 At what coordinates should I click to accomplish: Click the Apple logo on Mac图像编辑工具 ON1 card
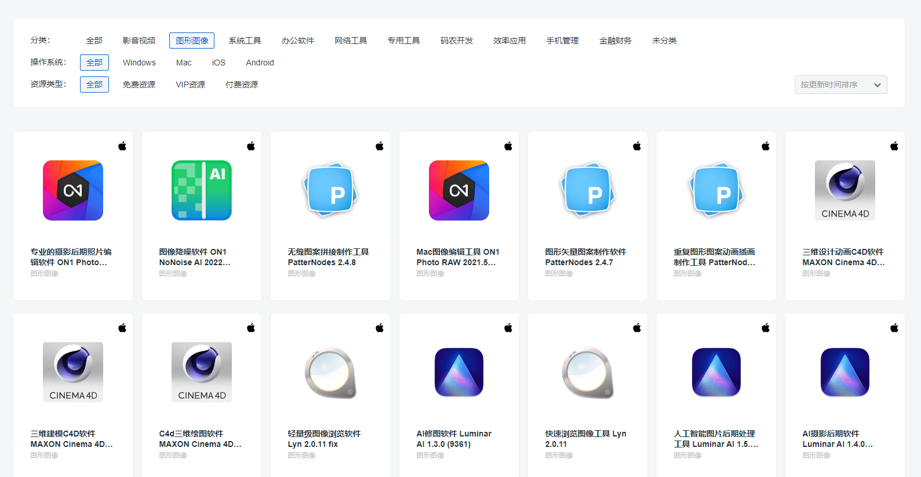[x=508, y=146]
